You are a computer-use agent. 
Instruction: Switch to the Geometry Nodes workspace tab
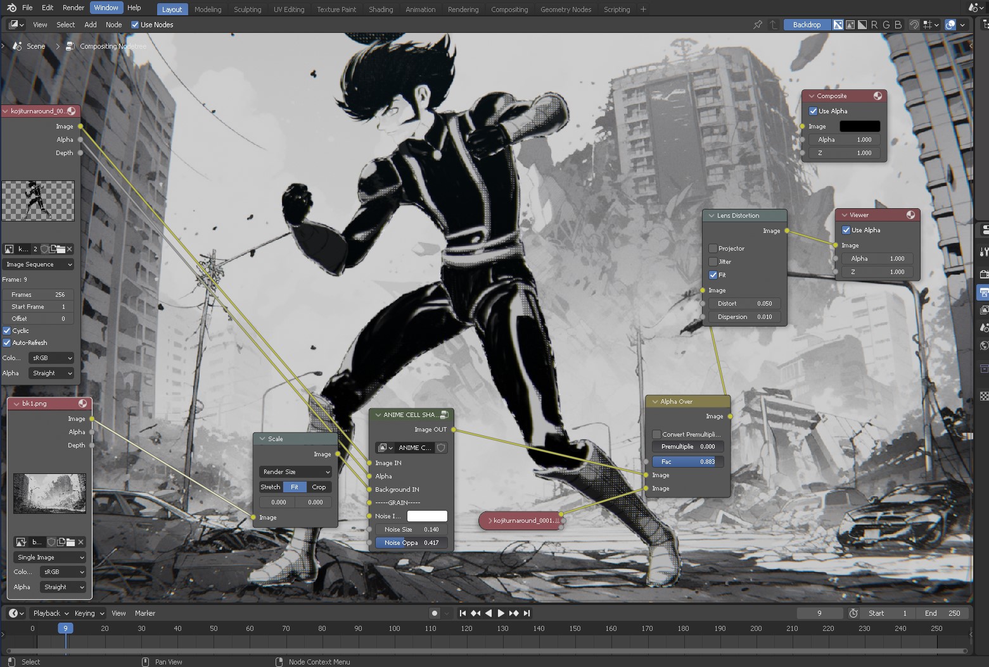[x=566, y=9]
